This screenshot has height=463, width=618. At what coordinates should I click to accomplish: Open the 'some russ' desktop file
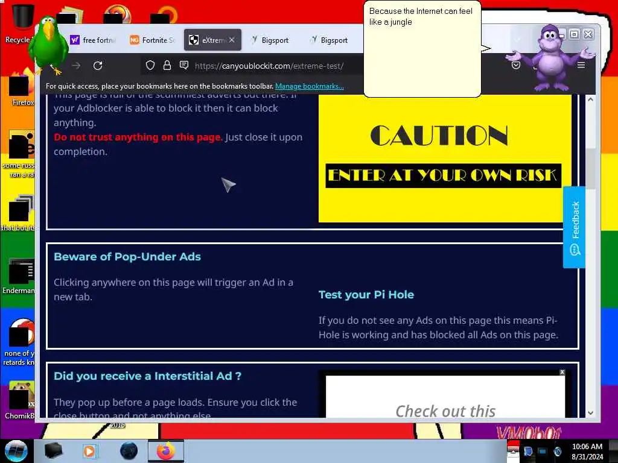coord(20,154)
